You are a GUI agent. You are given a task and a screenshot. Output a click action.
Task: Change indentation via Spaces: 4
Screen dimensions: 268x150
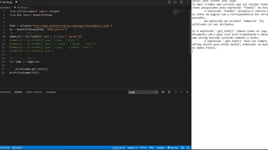point(132,147)
